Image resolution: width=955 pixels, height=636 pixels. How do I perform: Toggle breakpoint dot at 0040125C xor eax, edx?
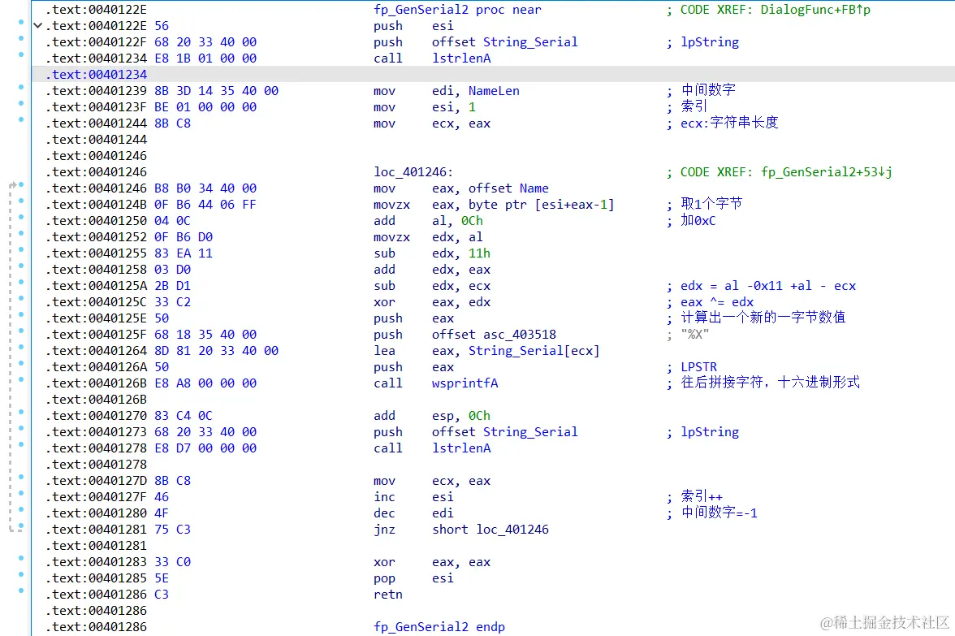point(21,298)
